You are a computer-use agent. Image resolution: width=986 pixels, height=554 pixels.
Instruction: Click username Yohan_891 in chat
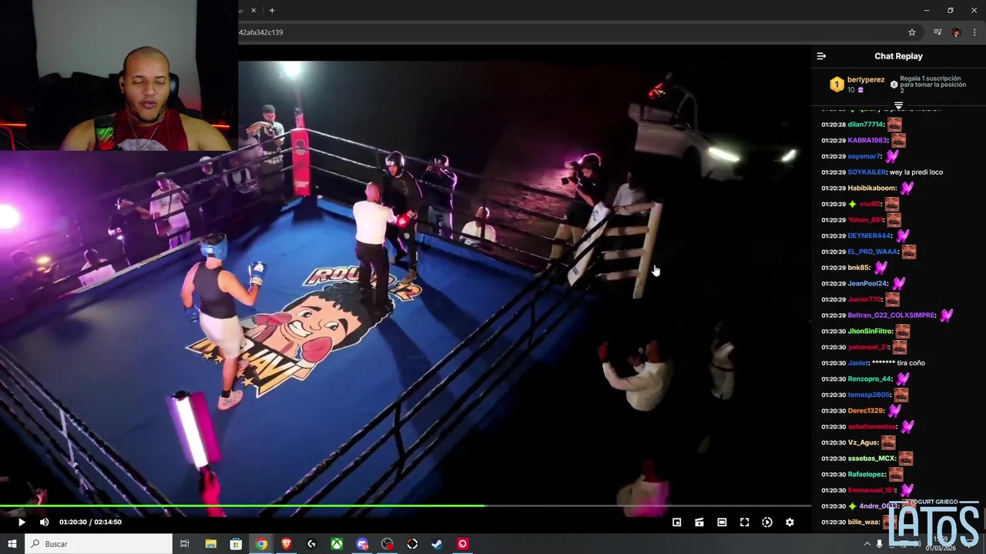(x=864, y=220)
